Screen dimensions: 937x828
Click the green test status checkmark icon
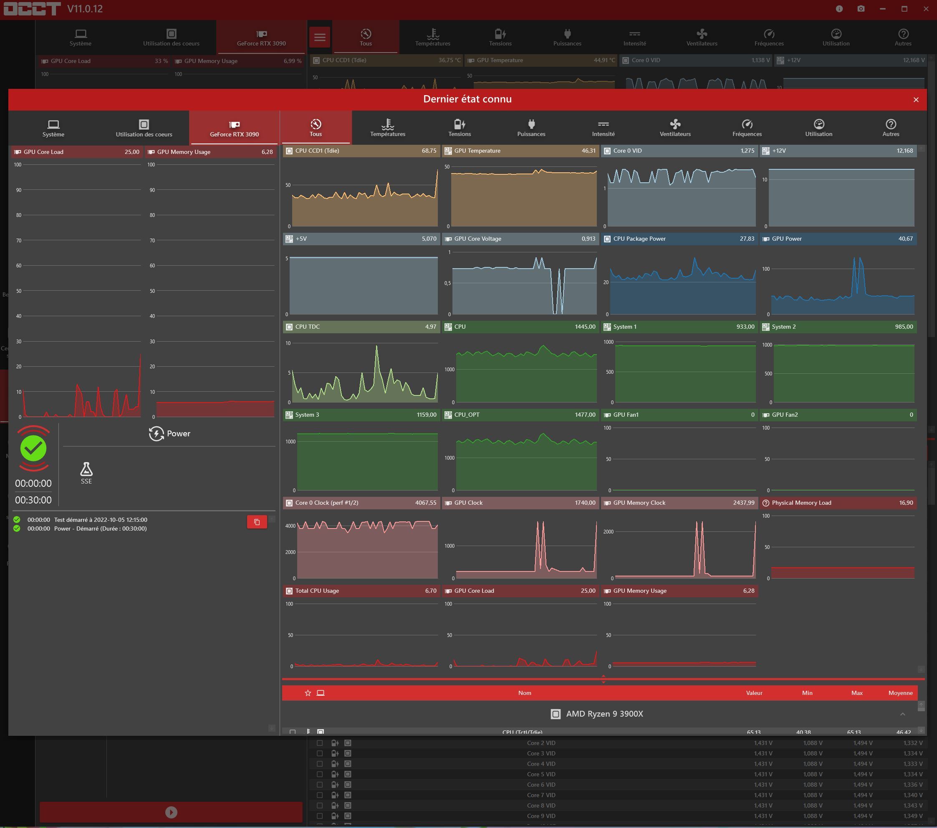[33, 448]
